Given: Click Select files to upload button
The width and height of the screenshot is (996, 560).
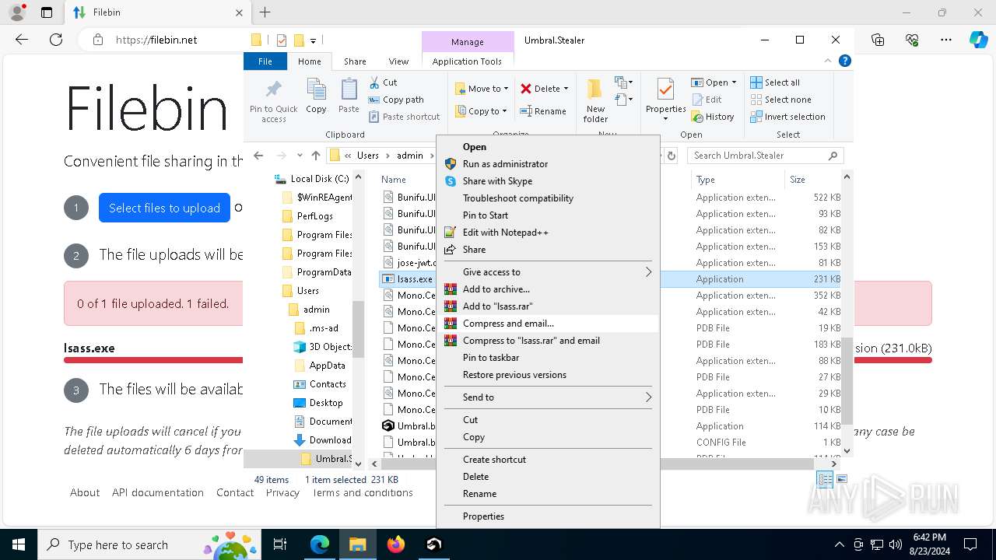Looking at the screenshot, I should point(164,208).
